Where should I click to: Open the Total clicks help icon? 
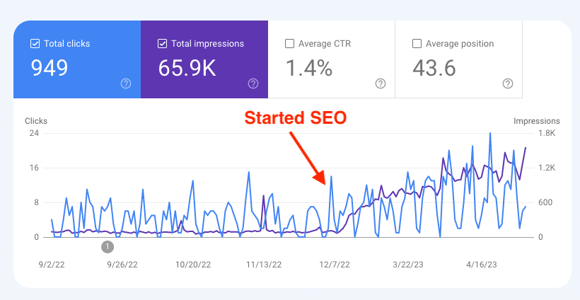pyautogui.click(x=126, y=84)
